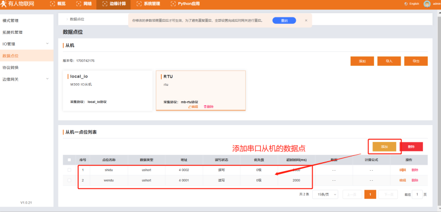Toggle the select-all checkbox in table header
Screen dimensions: 441x212
[x=69, y=160]
